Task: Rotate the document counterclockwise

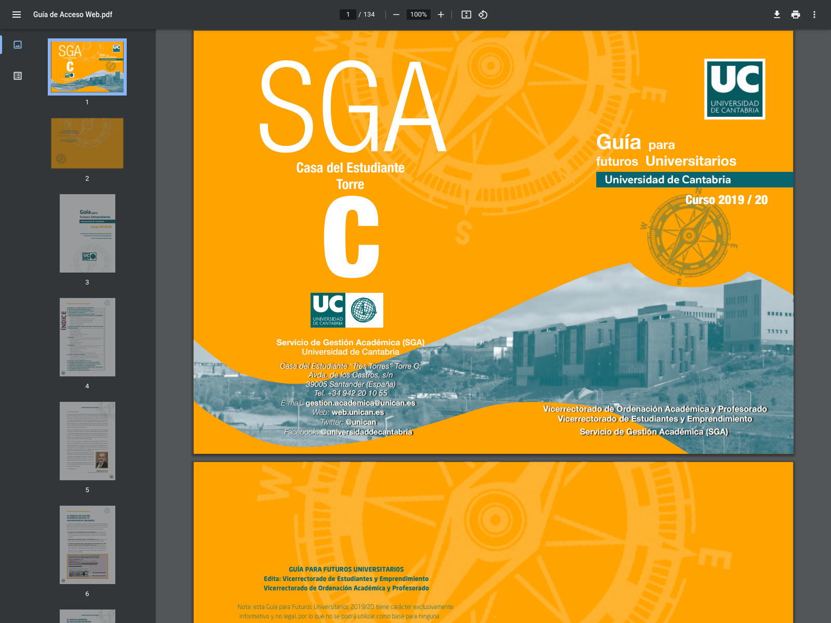Action: click(483, 15)
